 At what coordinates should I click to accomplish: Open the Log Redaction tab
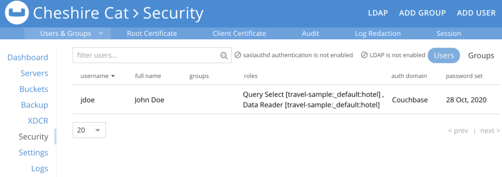tap(378, 33)
